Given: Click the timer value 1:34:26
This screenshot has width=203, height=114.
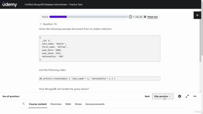Looking at the screenshot, I should [x=138, y=17].
